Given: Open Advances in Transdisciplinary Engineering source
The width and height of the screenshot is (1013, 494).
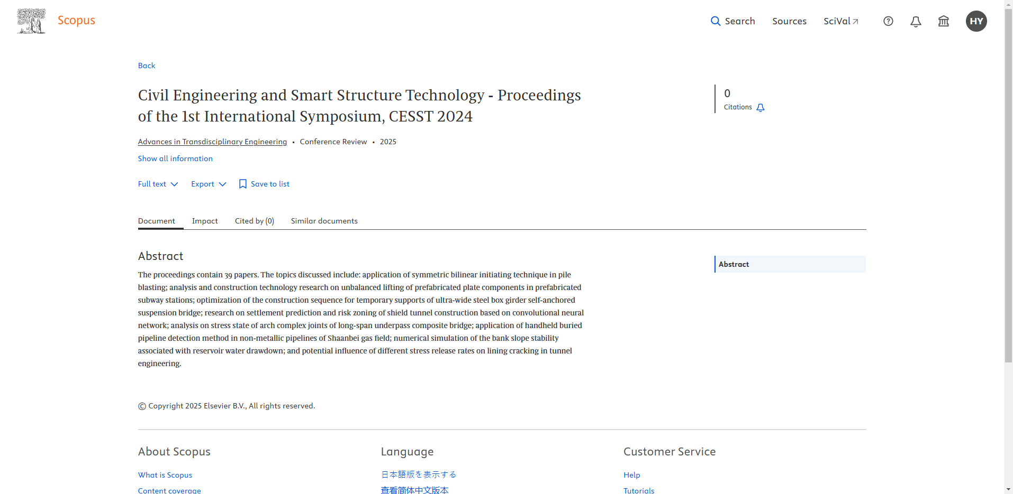Looking at the screenshot, I should (x=212, y=142).
